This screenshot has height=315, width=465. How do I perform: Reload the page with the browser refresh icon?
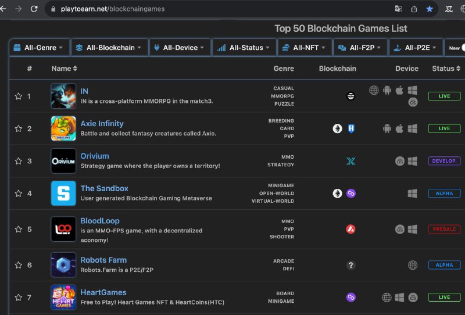click(x=34, y=9)
